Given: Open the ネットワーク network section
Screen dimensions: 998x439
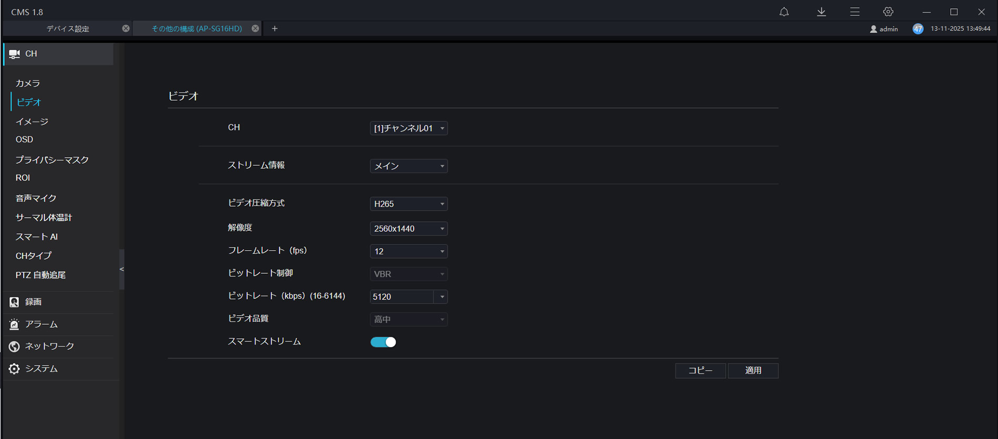Looking at the screenshot, I should (x=49, y=347).
